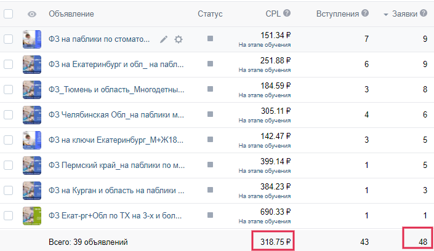The height and width of the screenshot is (251, 434).
Task: Click the Всего: 39 объявлений summary
Action: (x=88, y=242)
